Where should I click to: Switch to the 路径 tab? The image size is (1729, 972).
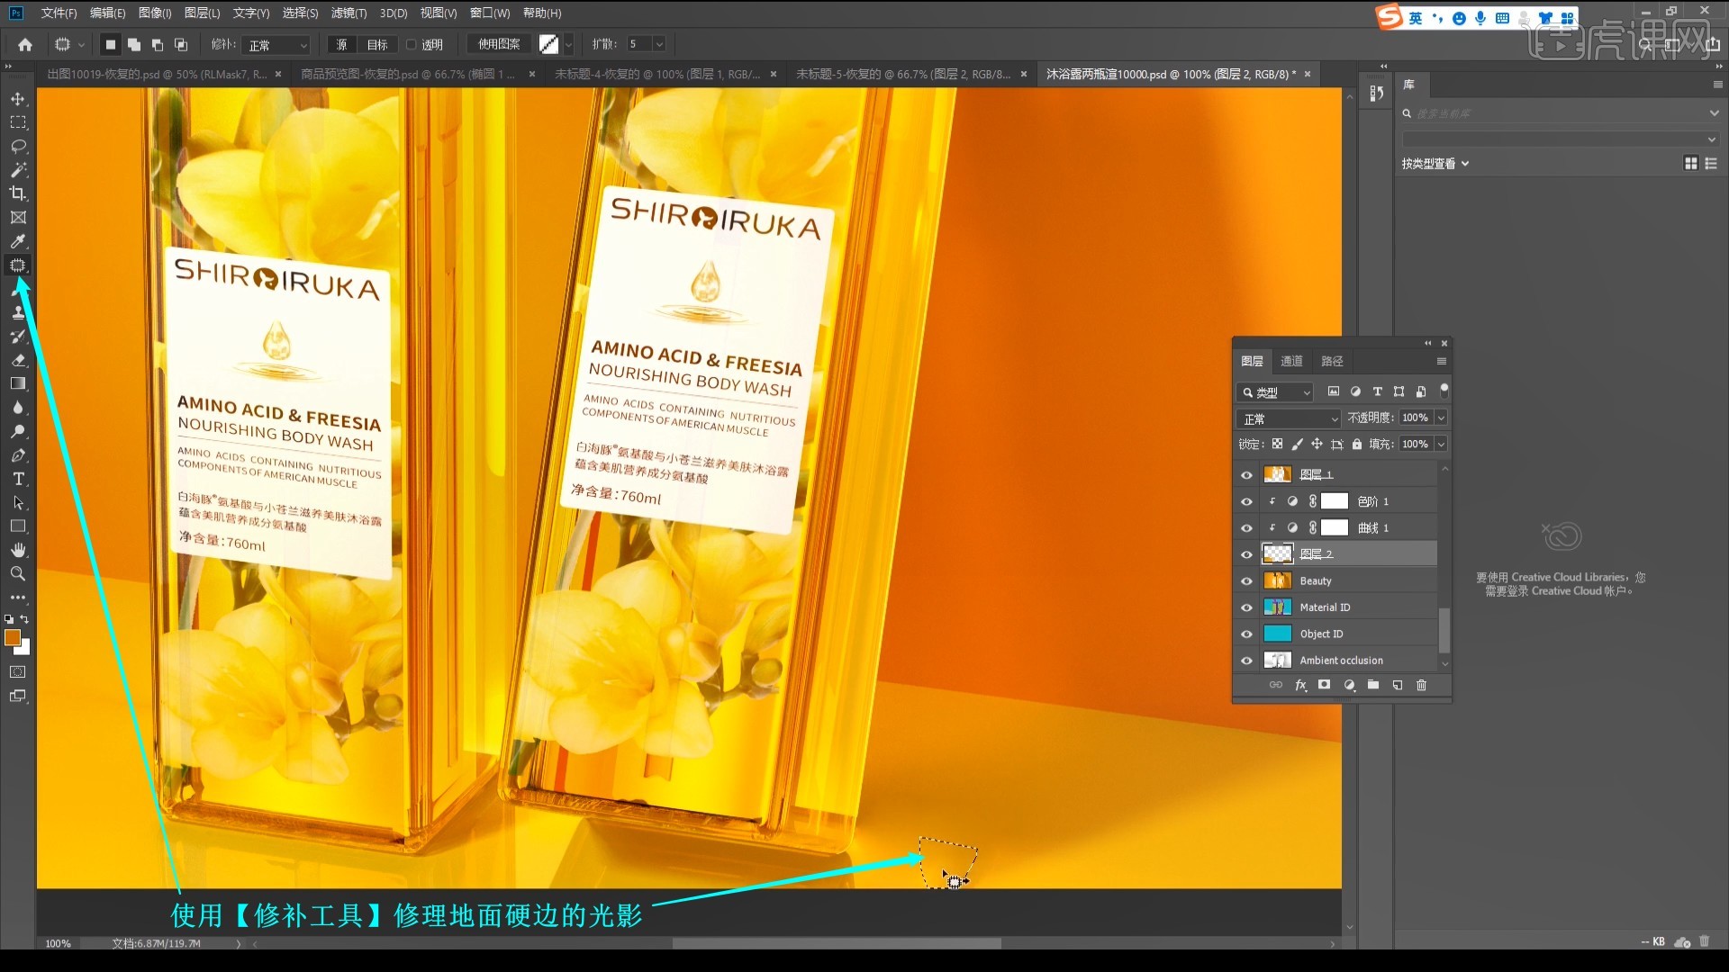[x=1332, y=361]
